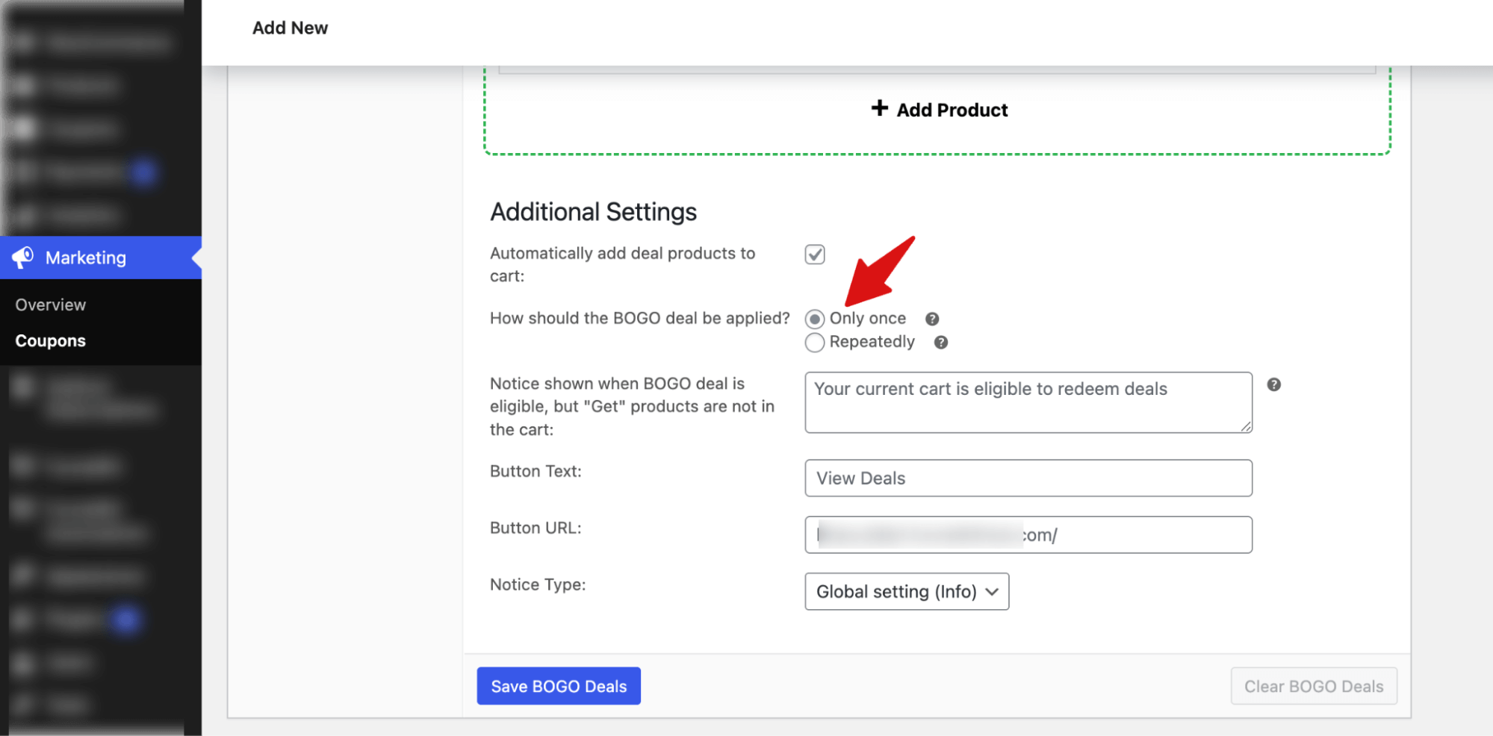1493x736 pixels.
Task: Click into the Button Text field
Action: click(x=1028, y=478)
